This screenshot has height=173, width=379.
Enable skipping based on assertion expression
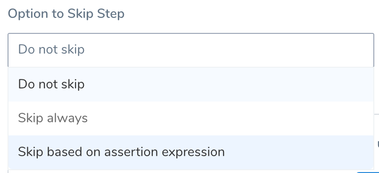pos(191,152)
